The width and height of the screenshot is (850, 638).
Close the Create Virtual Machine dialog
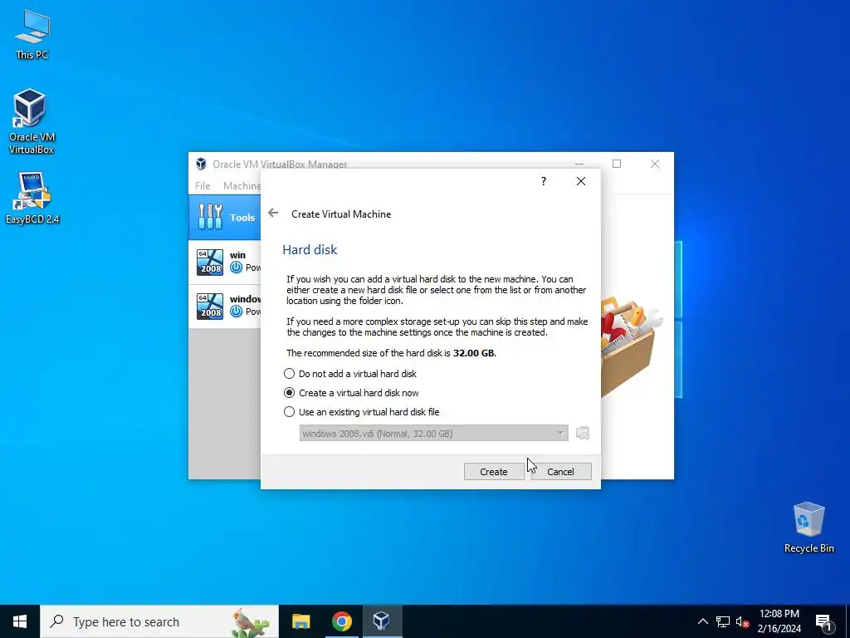click(580, 181)
